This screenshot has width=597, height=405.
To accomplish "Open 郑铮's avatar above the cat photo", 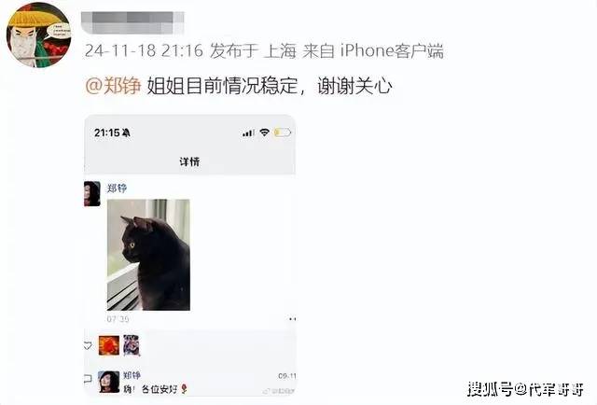I will click(x=92, y=194).
